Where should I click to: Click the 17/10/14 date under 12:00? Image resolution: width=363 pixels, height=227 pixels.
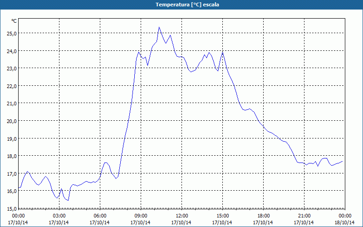click(181, 222)
